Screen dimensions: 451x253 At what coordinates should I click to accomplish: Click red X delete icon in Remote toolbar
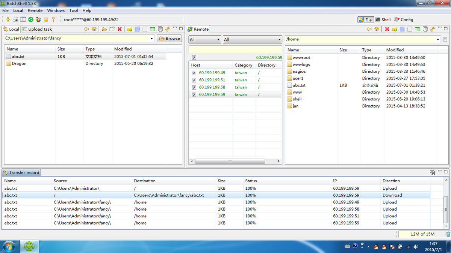click(387, 29)
